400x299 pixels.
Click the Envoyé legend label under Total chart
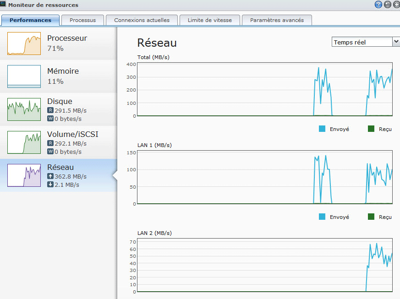tap(339, 129)
